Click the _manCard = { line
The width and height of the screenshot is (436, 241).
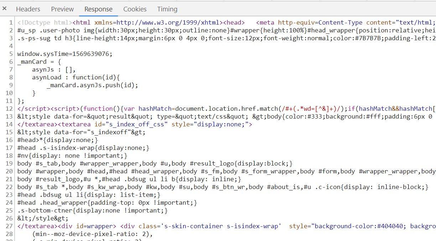click(x=39, y=62)
